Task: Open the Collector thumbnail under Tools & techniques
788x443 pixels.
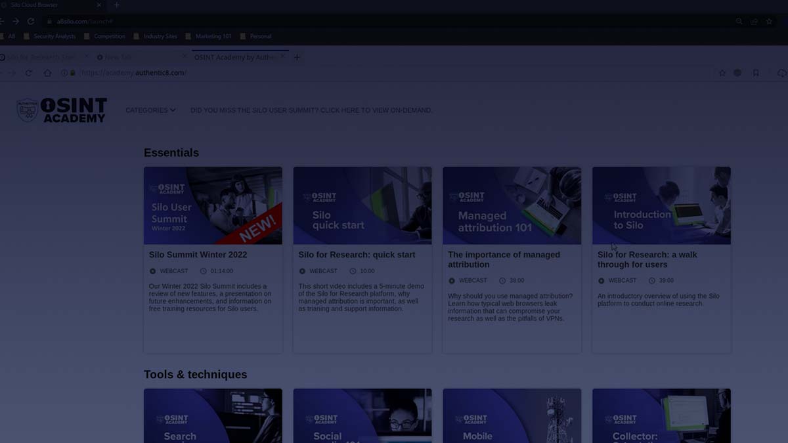Action: (661, 415)
